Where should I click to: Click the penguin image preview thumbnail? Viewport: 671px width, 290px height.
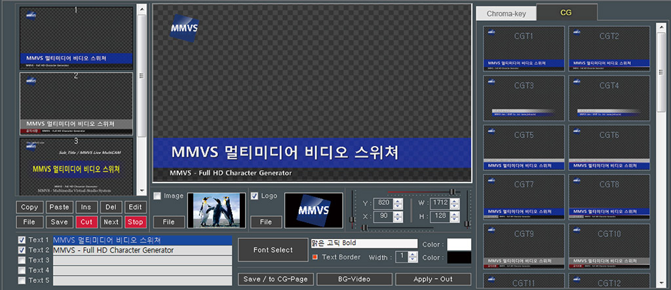[x=217, y=210]
